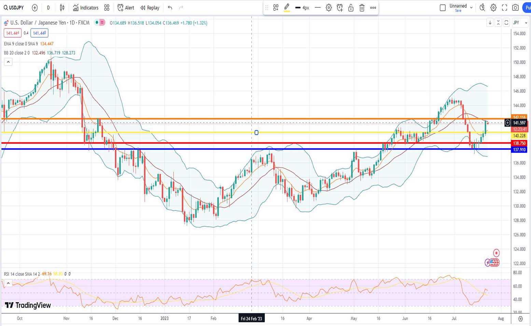Collapse the indicator legend with chevron
Image resolution: width=531 pixels, height=326 pixels.
click(8, 62)
